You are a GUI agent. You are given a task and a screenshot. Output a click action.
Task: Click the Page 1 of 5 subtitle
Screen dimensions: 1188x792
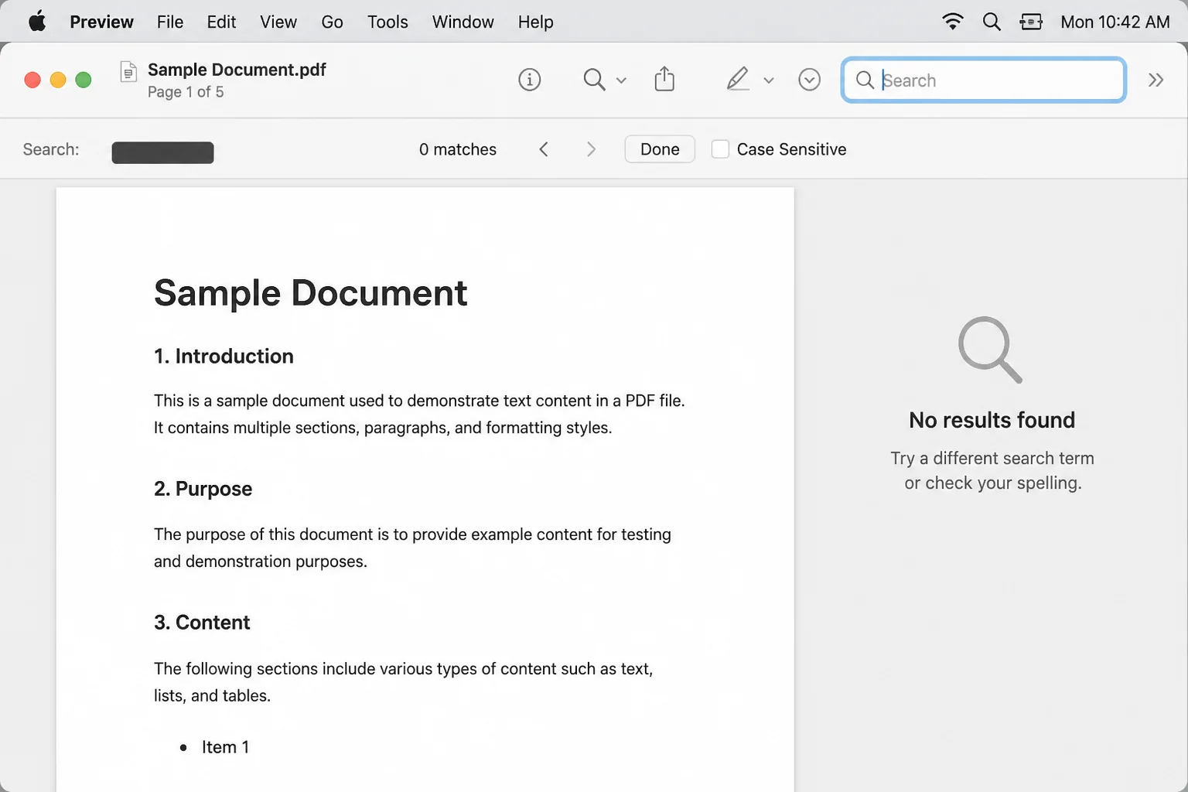point(186,92)
